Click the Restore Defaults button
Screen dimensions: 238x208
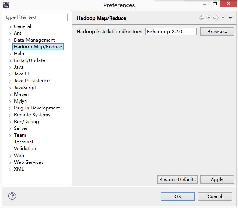(x=177, y=180)
